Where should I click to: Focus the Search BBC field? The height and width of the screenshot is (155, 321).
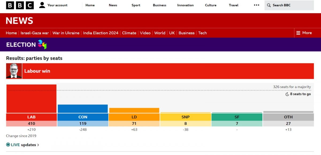pos(289,5)
